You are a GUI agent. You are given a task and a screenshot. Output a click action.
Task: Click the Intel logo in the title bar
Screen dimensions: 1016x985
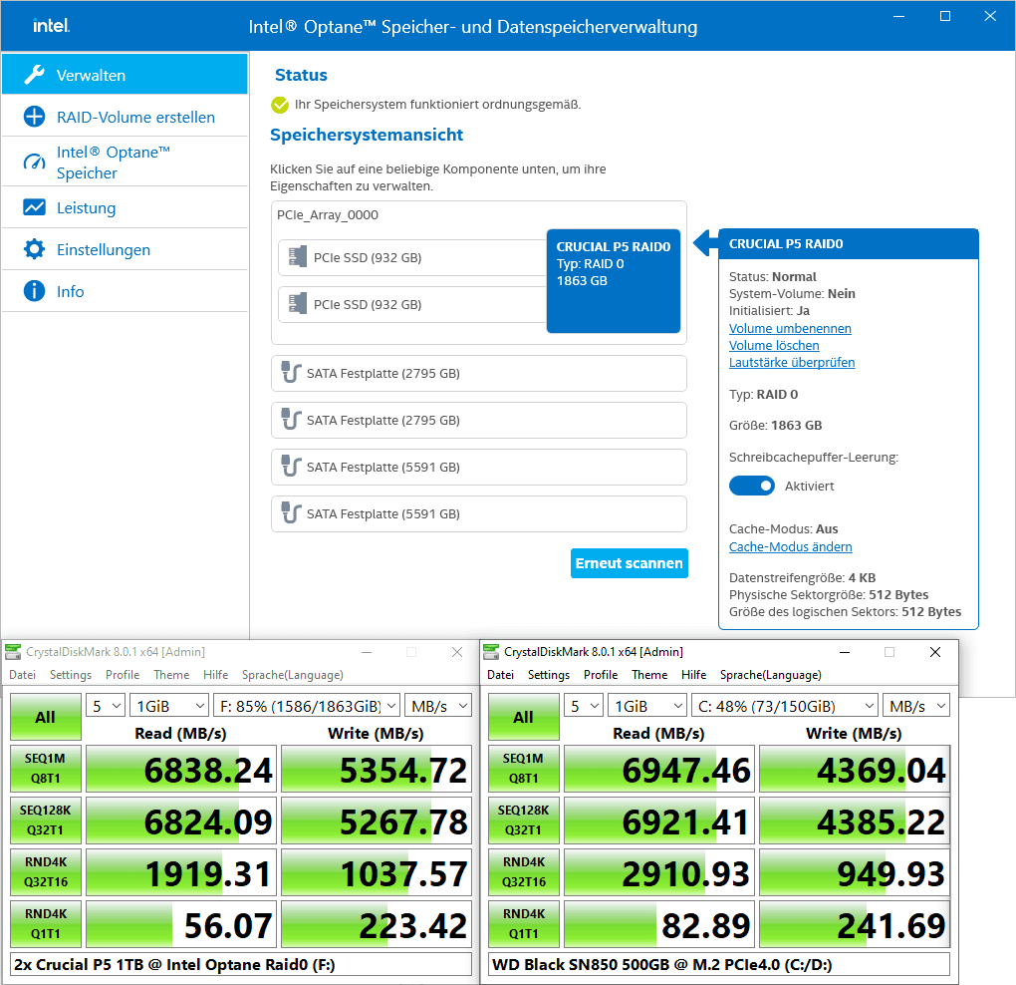[51, 26]
